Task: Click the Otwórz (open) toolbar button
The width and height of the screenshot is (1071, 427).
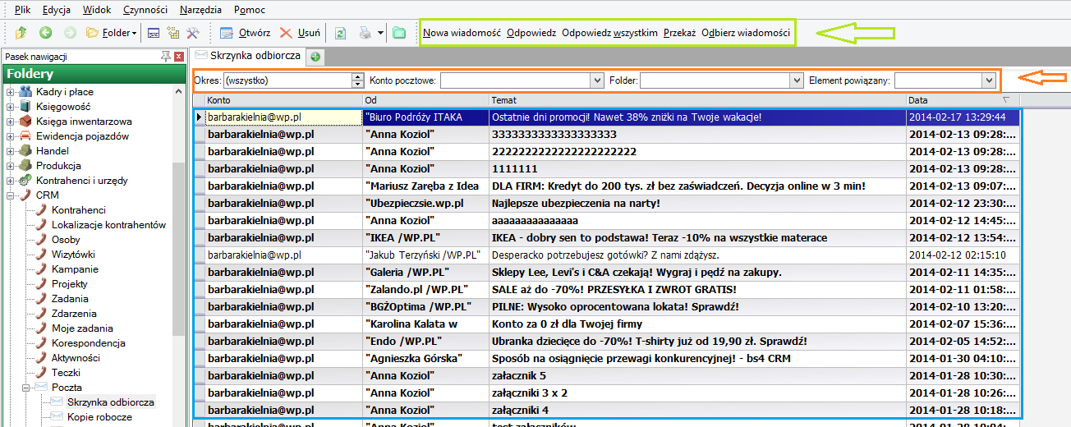Action: [x=245, y=33]
